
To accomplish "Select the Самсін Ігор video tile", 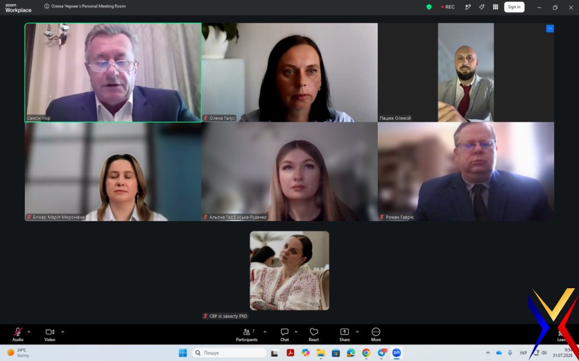I will [x=113, y=73].
